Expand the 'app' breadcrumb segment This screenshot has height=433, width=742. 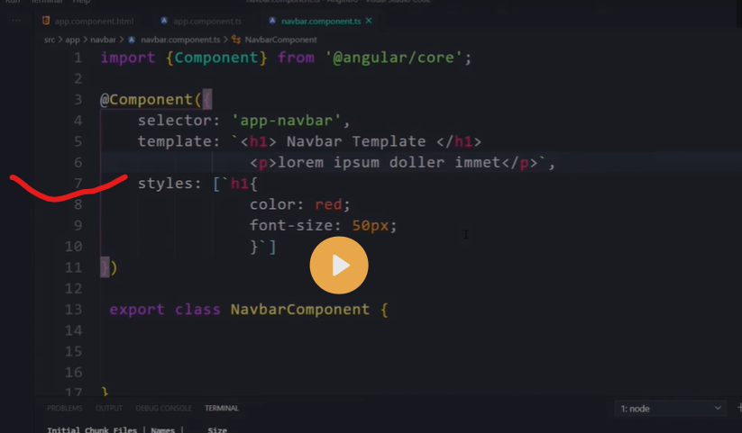tap(72, 40)
